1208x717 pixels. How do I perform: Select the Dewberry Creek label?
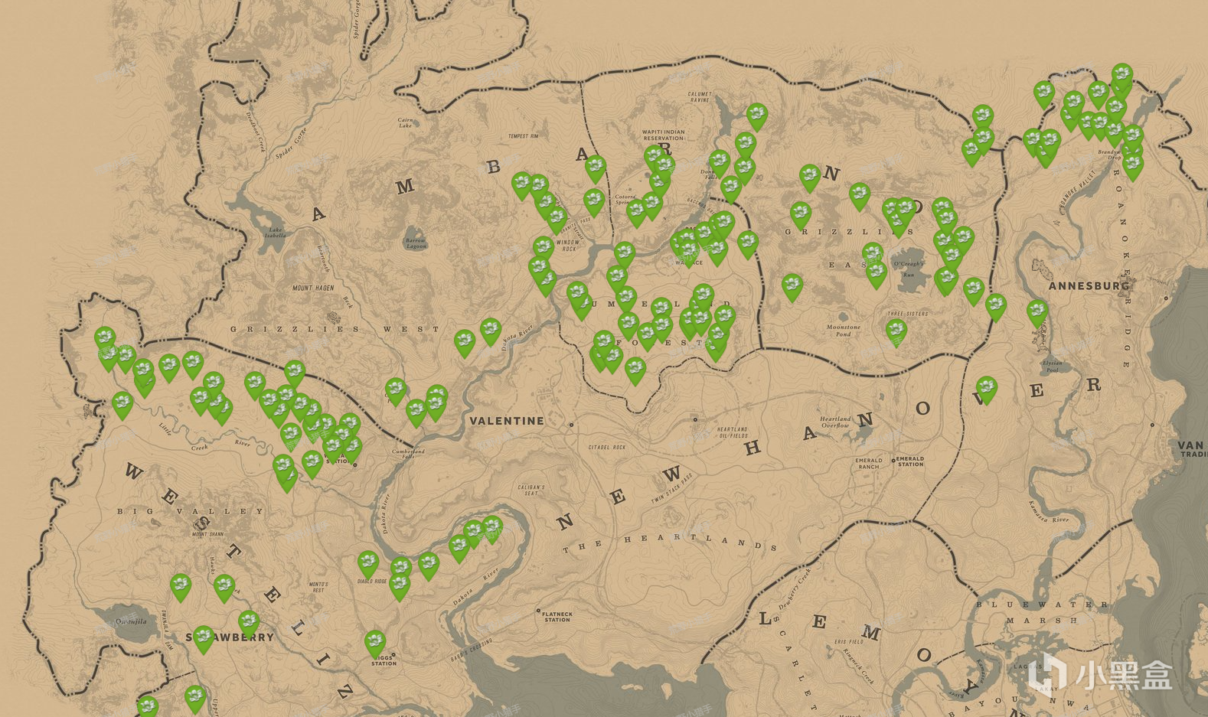pyautogui.click(x=794, y=589)
